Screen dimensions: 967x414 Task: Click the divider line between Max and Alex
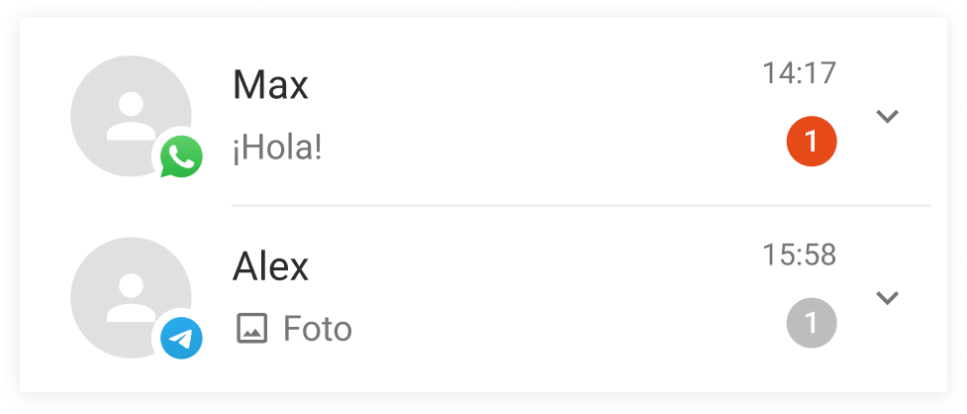click(581, 205)
